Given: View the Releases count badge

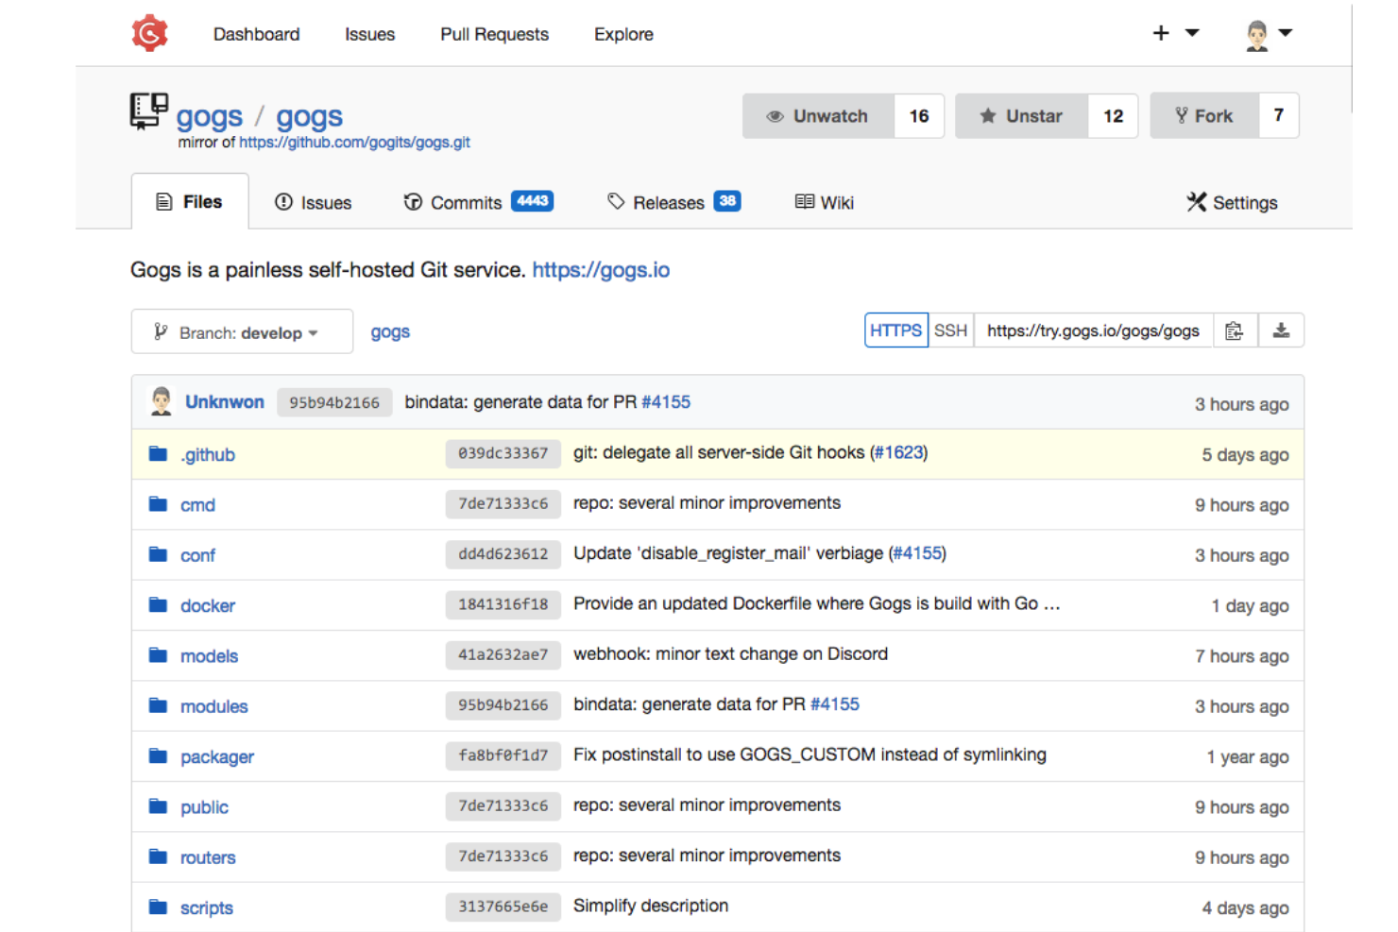Looking at the screenshot, I should [x=726, y=200].
